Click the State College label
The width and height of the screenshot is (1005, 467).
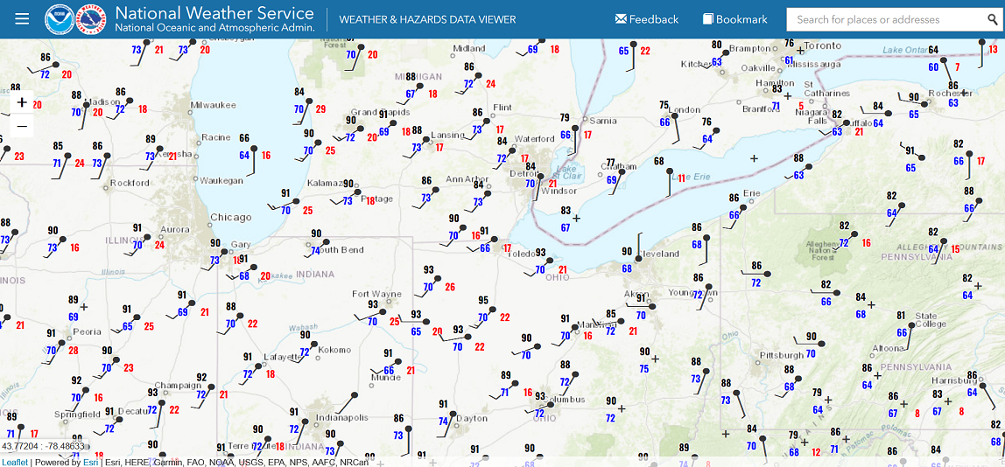click(930, 320)
